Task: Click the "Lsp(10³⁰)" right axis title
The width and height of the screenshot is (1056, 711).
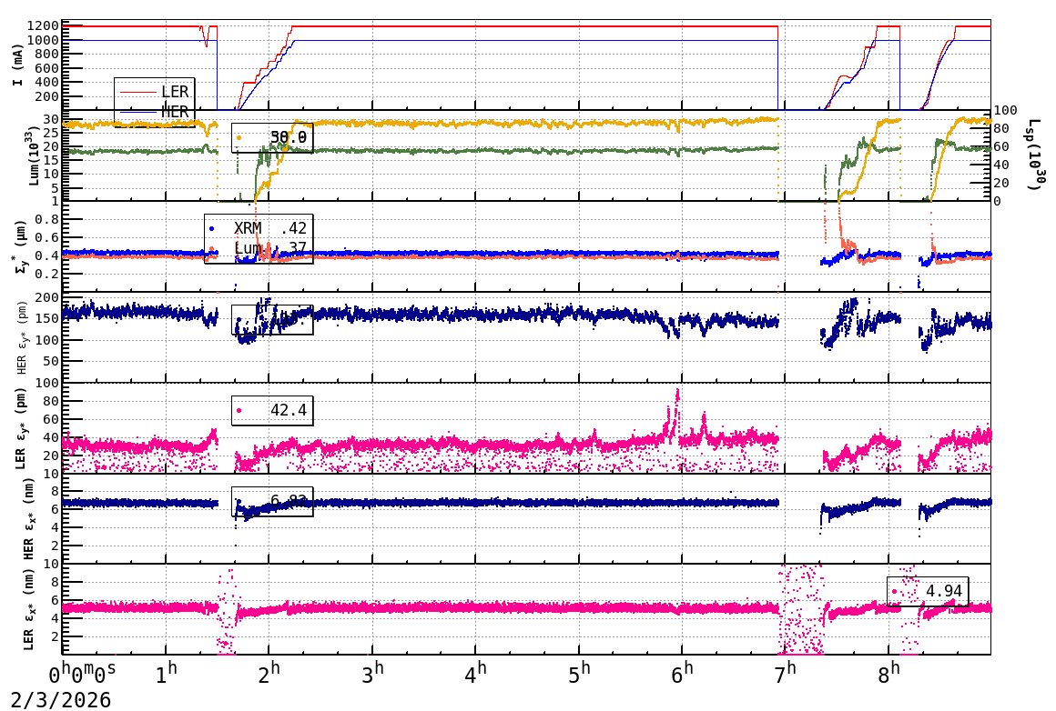Action: (x=1038, y=155)
